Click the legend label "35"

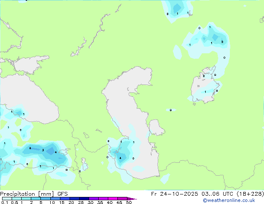(100, 202)
